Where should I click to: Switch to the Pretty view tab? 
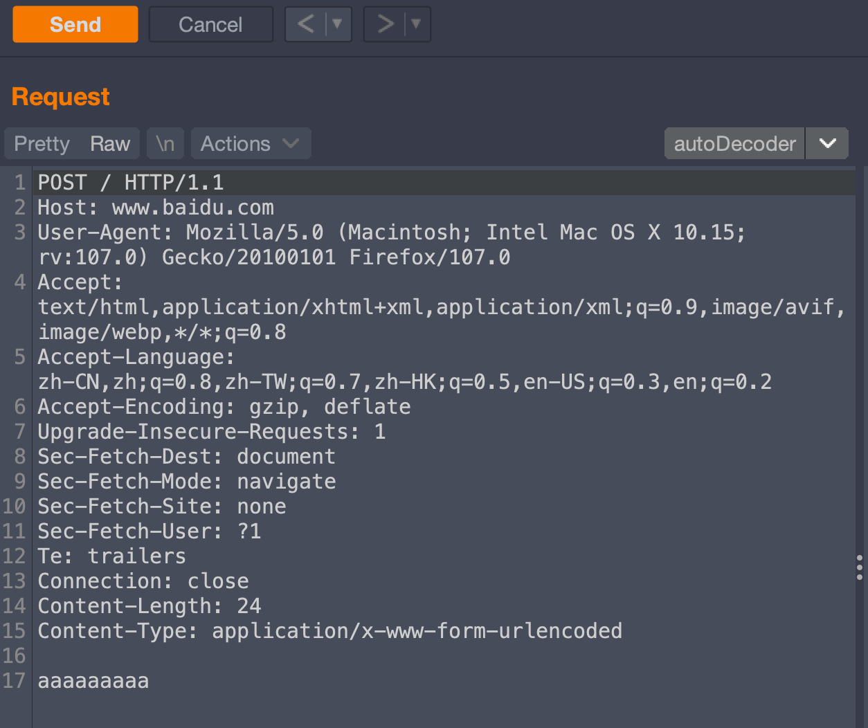pos(42,144)
